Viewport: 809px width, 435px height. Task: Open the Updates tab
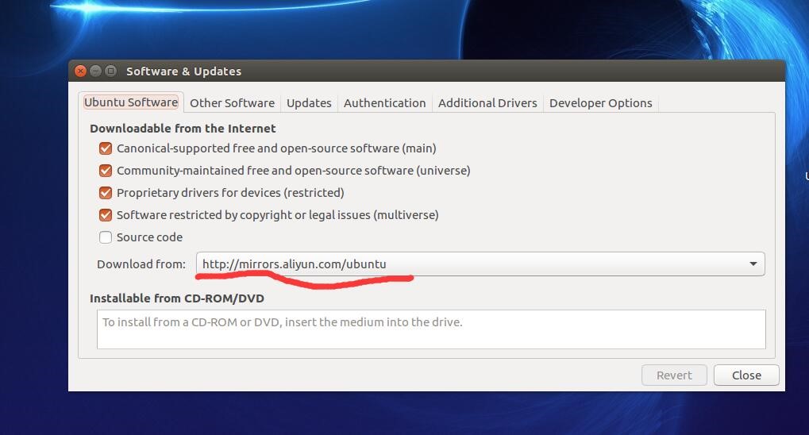[x=309, y=102]
